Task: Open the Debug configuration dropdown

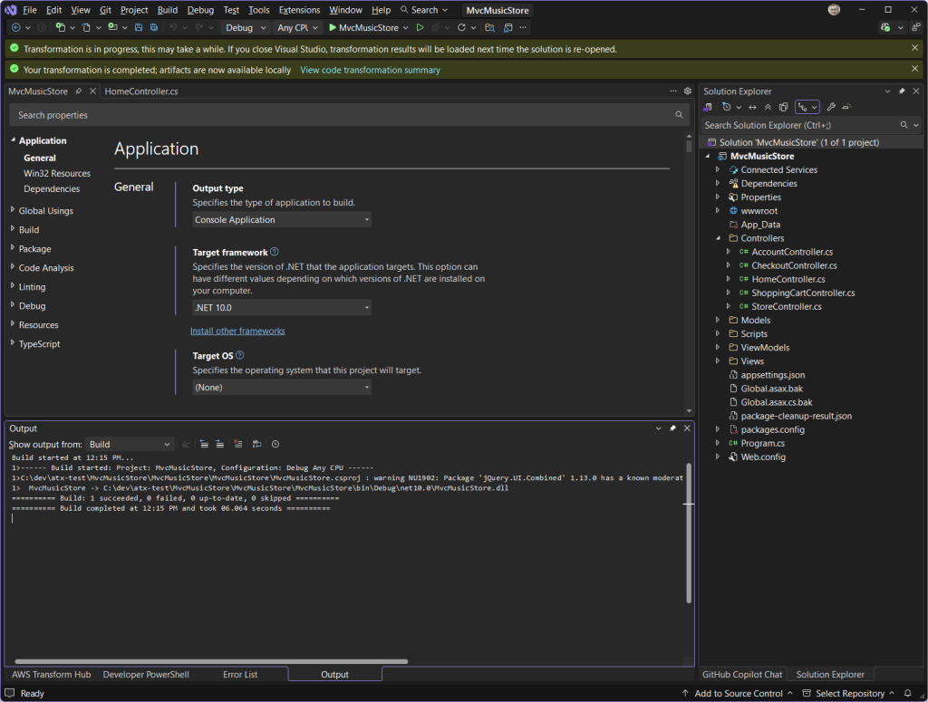Action: [x=245, y=27]
